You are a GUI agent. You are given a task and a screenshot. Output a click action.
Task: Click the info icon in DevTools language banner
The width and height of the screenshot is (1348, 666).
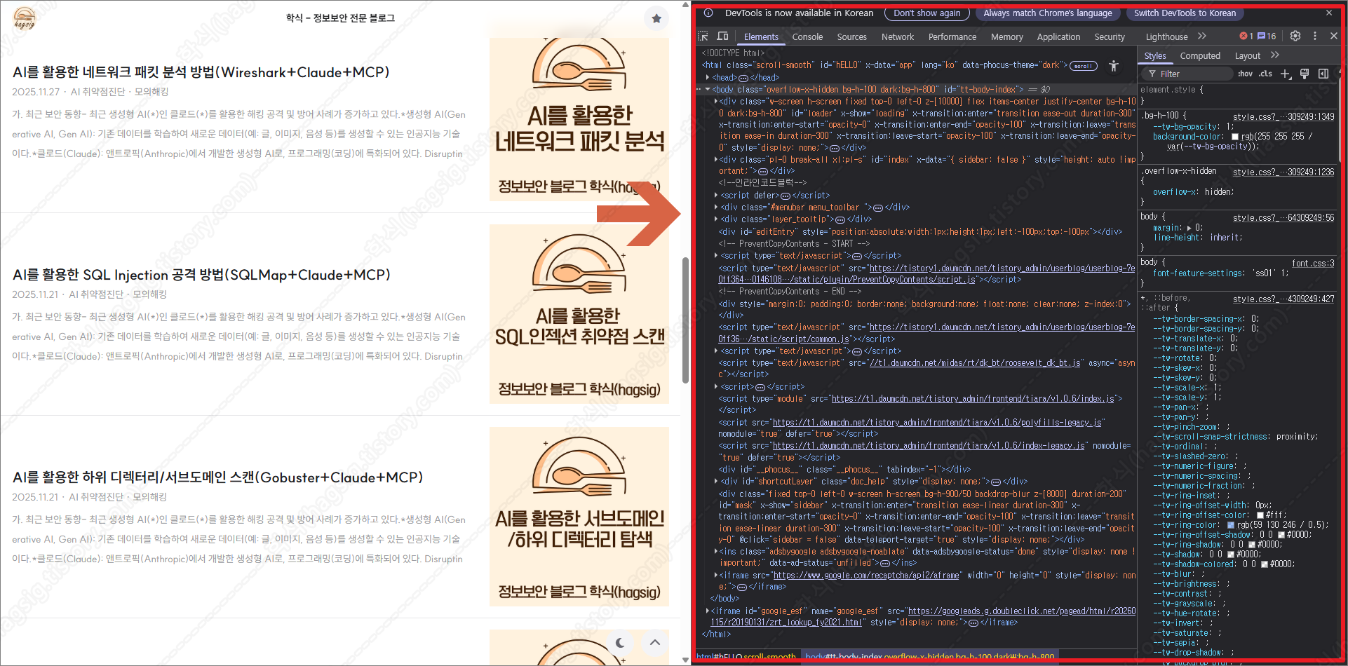click(x=708, y=13)
